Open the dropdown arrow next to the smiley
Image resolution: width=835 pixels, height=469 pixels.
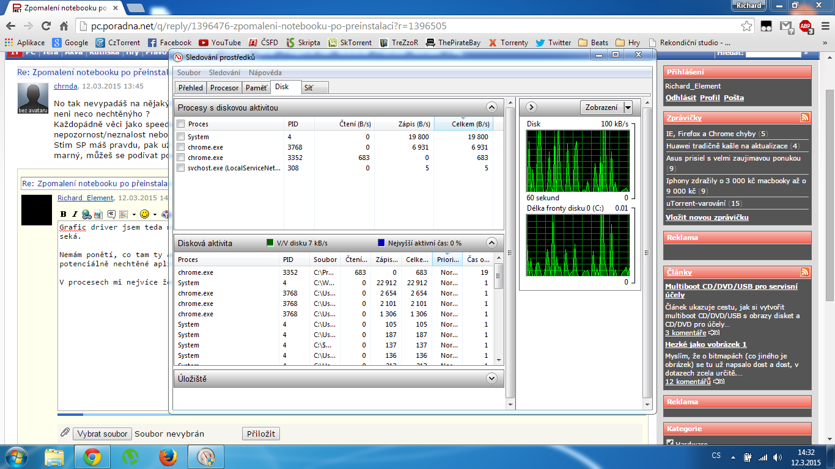tap(155, 214)
